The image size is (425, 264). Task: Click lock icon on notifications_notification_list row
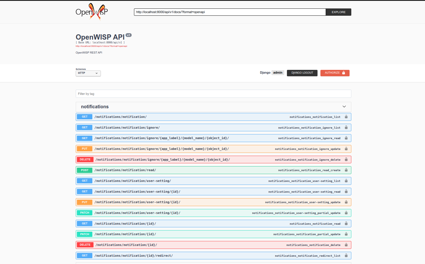(x=346, y=117)
